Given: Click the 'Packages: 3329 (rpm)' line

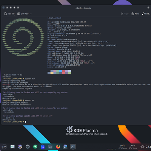Looking at the screenshot, I should coord(63,30).
